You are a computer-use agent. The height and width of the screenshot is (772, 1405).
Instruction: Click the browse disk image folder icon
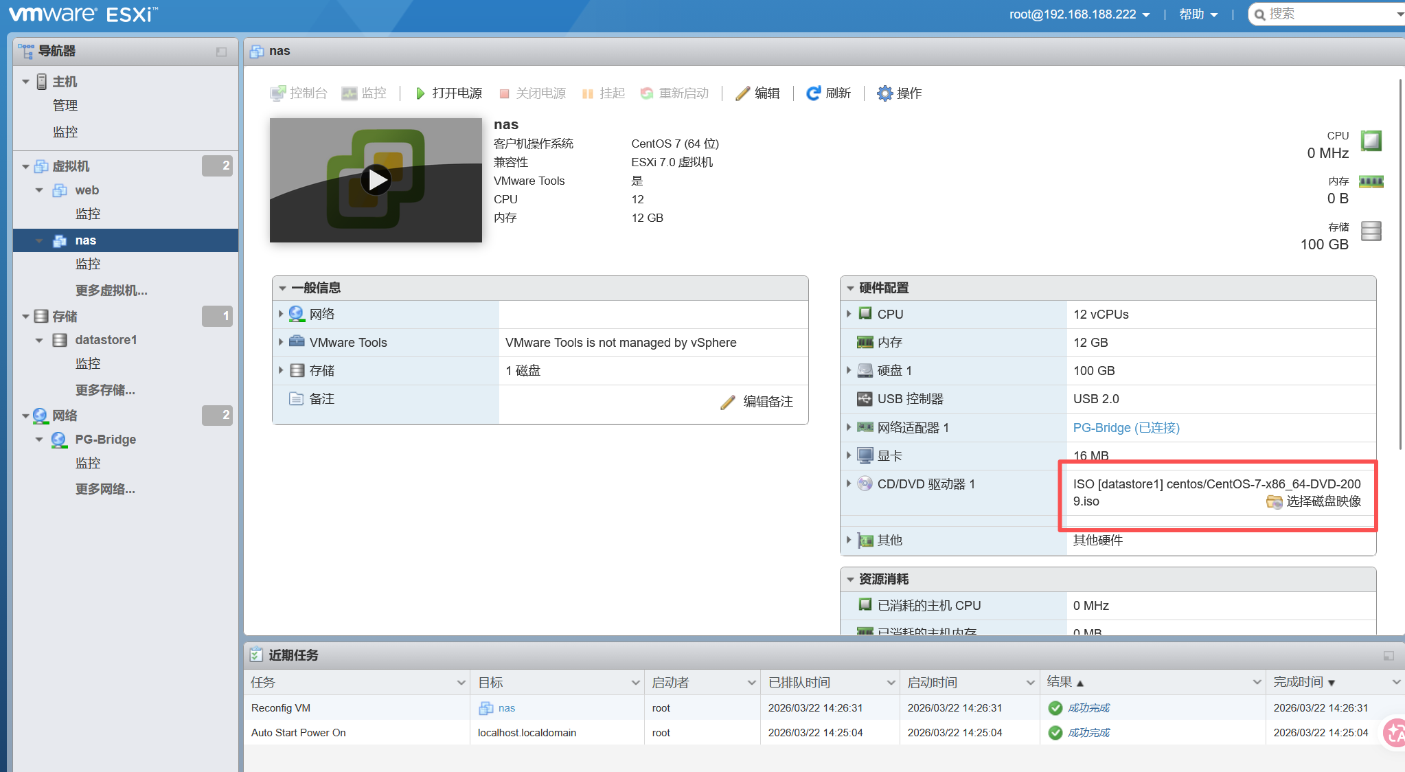click(x=1275, y=502)
